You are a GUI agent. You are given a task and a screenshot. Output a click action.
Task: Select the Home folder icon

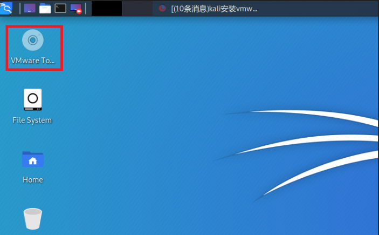click(32, 159)
